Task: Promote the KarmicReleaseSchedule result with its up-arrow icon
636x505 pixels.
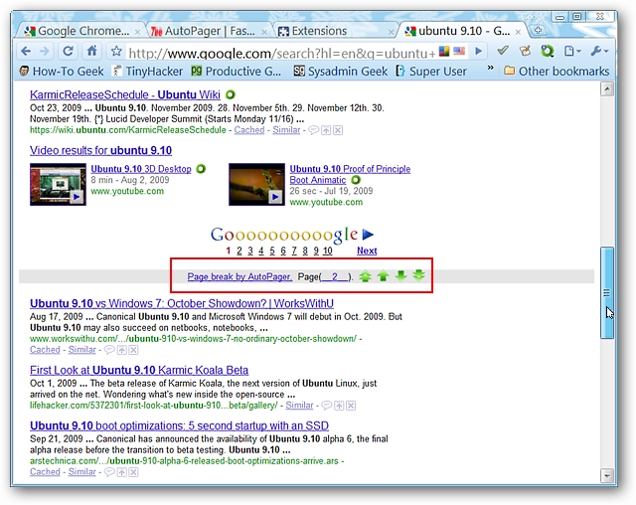Action: (x=326, y=130)
